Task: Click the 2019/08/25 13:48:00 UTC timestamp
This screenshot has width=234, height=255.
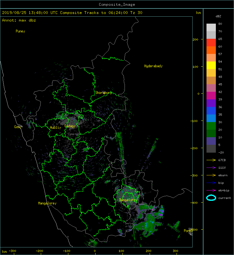Action: click(x=30, y=13)
